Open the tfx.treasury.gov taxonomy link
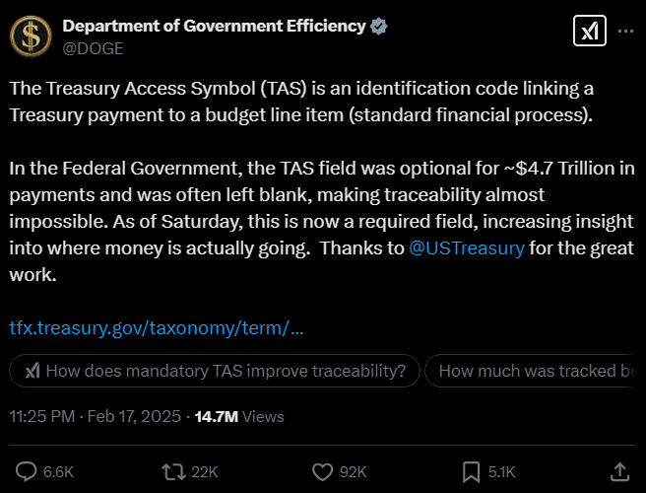The image size is (646, 493). (156, 327)
